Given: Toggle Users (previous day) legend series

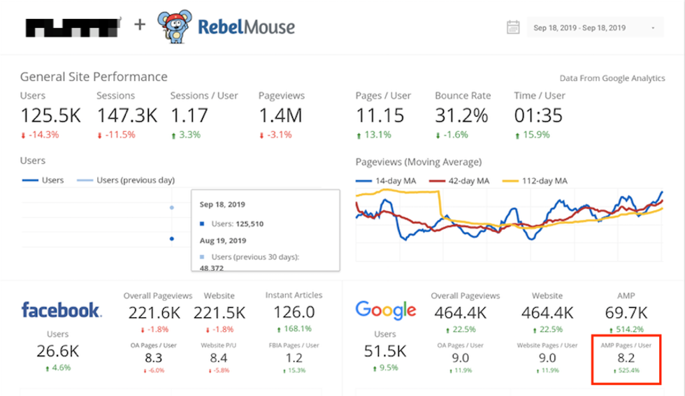Looking at the screenshot, I should click(124, 180).
